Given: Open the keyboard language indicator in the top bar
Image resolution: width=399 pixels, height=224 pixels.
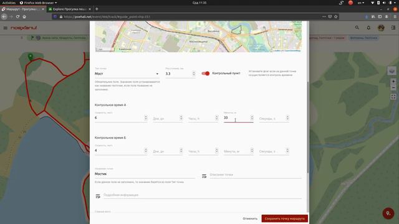Looking at the screenshot, I should (361, 2).
